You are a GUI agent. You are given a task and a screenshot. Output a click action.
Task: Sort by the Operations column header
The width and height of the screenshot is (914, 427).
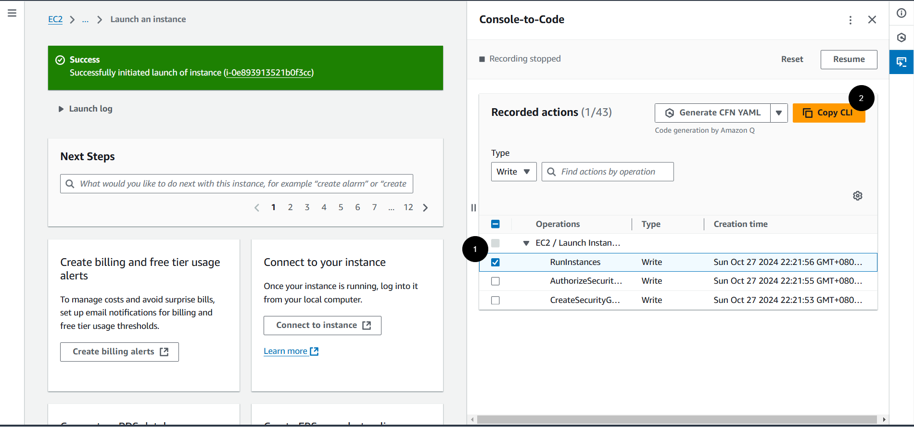pos(558,224)
